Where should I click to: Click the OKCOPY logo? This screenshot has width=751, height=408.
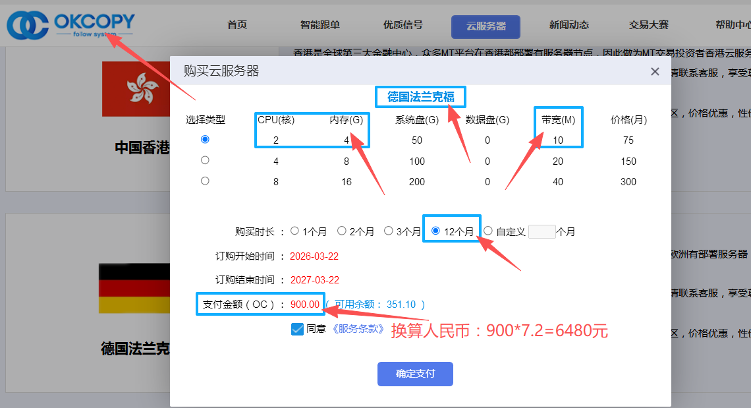[x=70, y=25]
